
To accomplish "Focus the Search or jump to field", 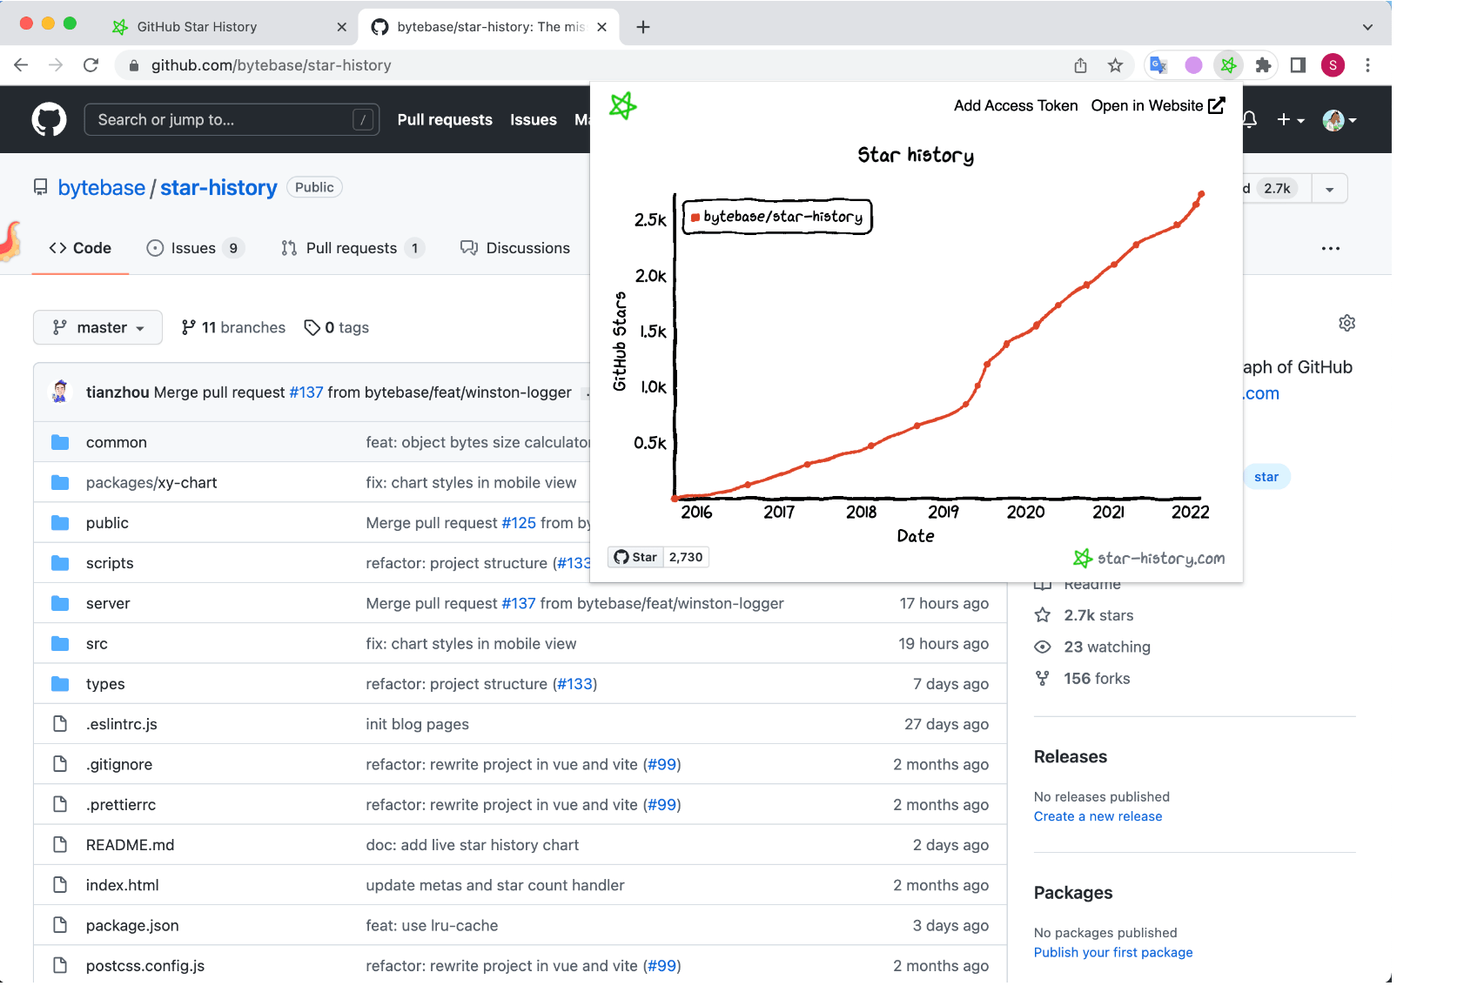I will 232,119.
